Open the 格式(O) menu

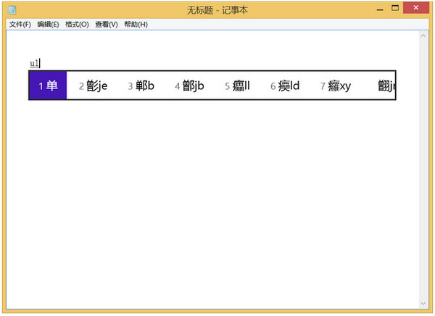77,24
